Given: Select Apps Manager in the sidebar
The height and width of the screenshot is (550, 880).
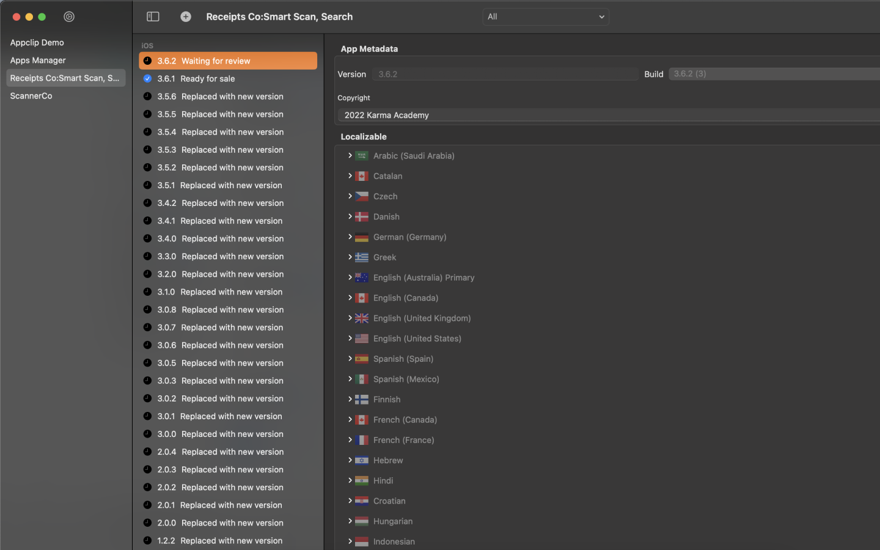Looking at the screenshot, I should click(x=66, y=60).
